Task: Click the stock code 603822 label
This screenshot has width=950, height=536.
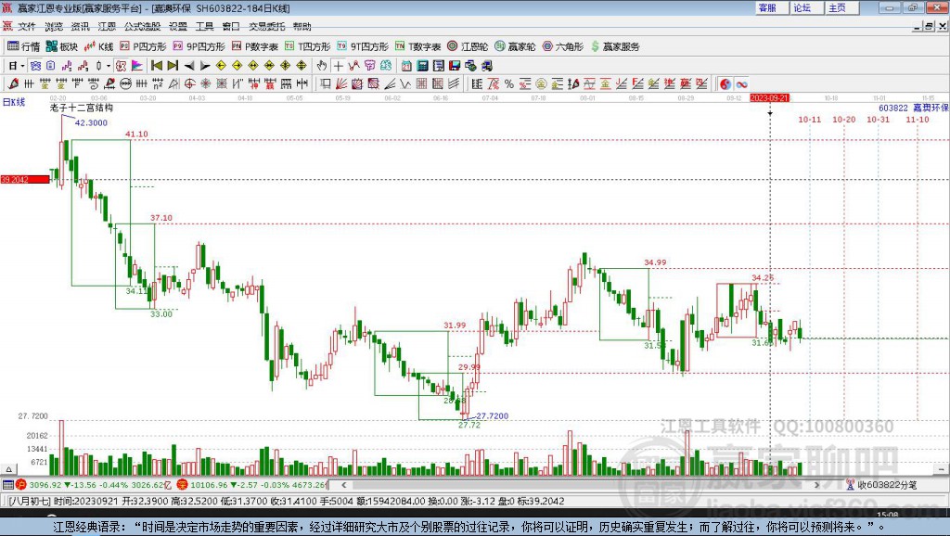Action: (893, 108)
